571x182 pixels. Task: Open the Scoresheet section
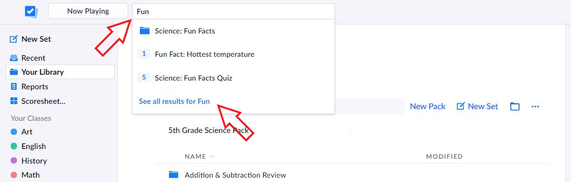coord(38,101)
